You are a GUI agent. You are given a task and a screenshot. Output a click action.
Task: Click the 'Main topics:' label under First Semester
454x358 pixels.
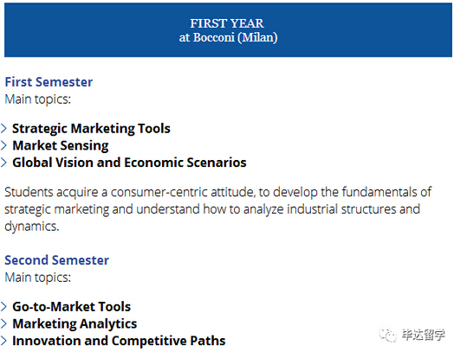point(38,99)
